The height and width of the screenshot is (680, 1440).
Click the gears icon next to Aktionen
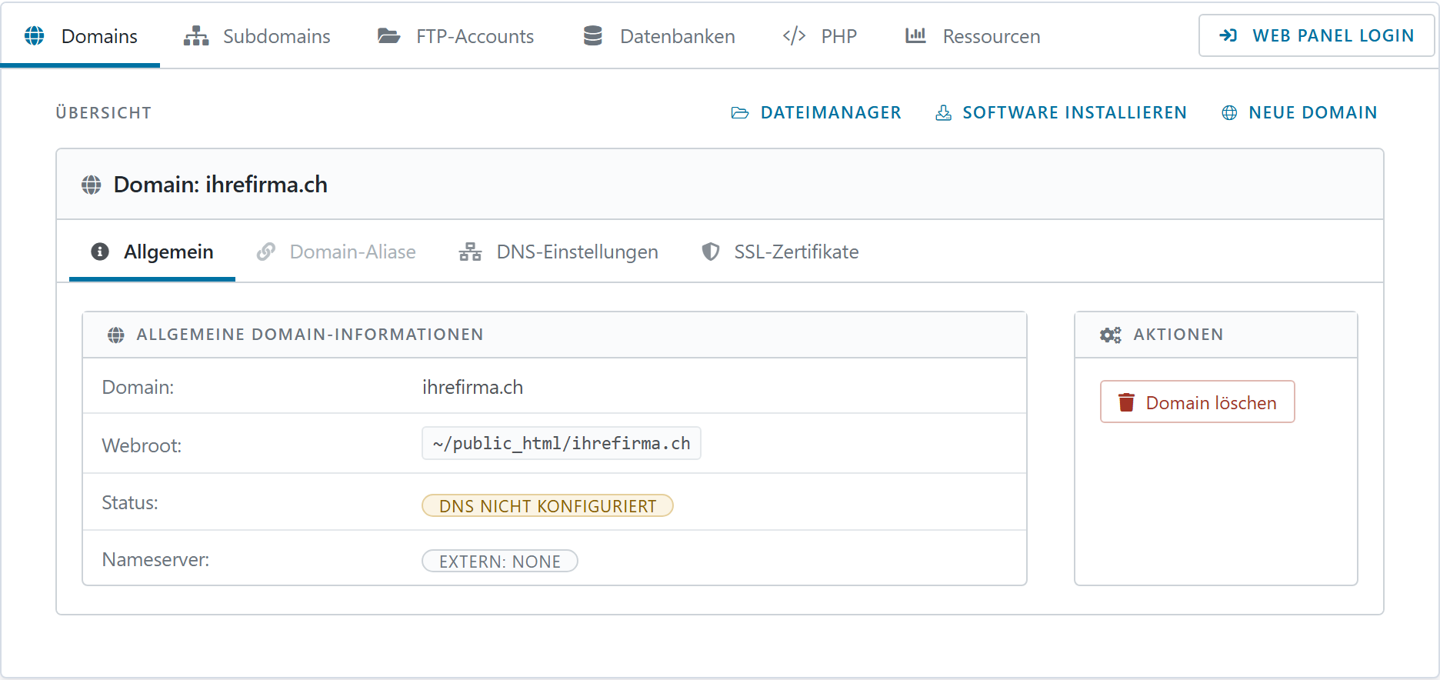point(1111,335)
